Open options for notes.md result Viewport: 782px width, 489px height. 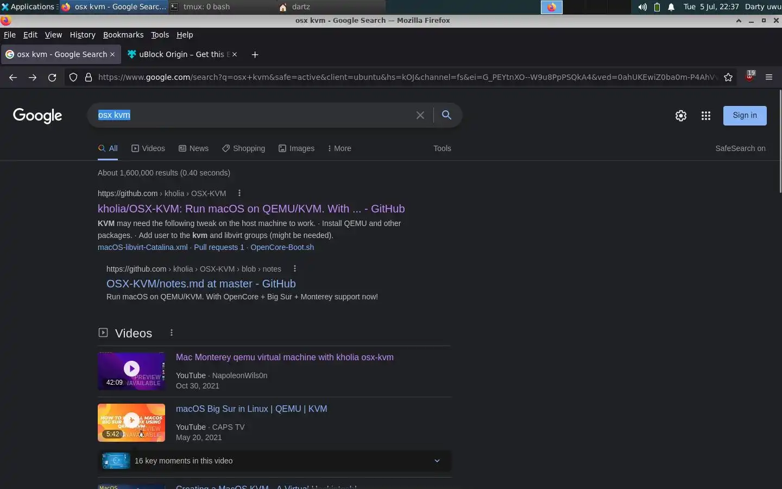click(x=295, y=269)
